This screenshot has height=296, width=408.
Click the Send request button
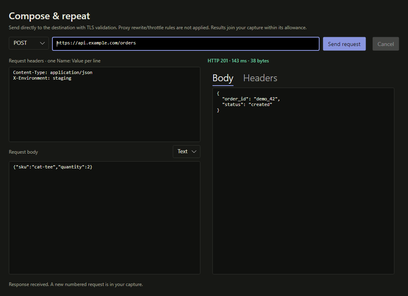tap(344, 44)
